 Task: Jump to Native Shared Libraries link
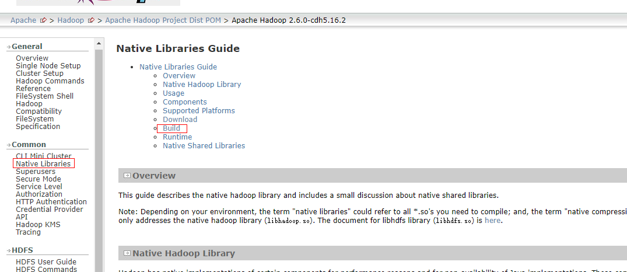[204, 145]
